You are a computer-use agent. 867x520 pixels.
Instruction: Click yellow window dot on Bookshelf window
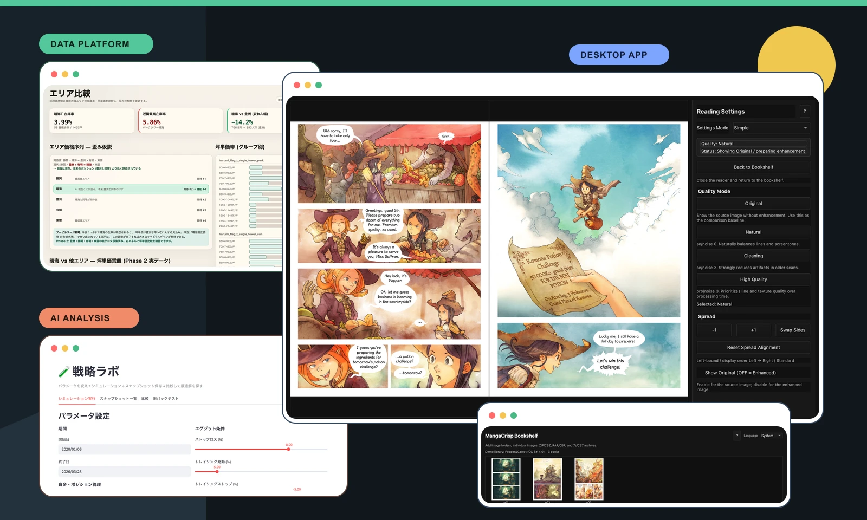point(503,415)
